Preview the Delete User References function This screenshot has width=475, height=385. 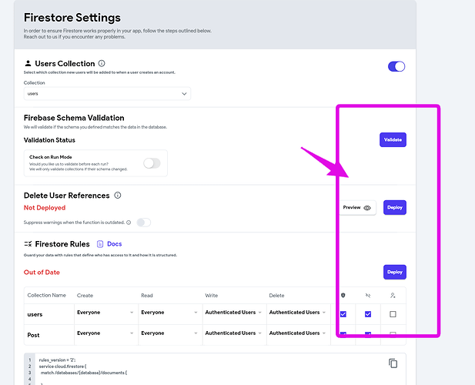357,207
